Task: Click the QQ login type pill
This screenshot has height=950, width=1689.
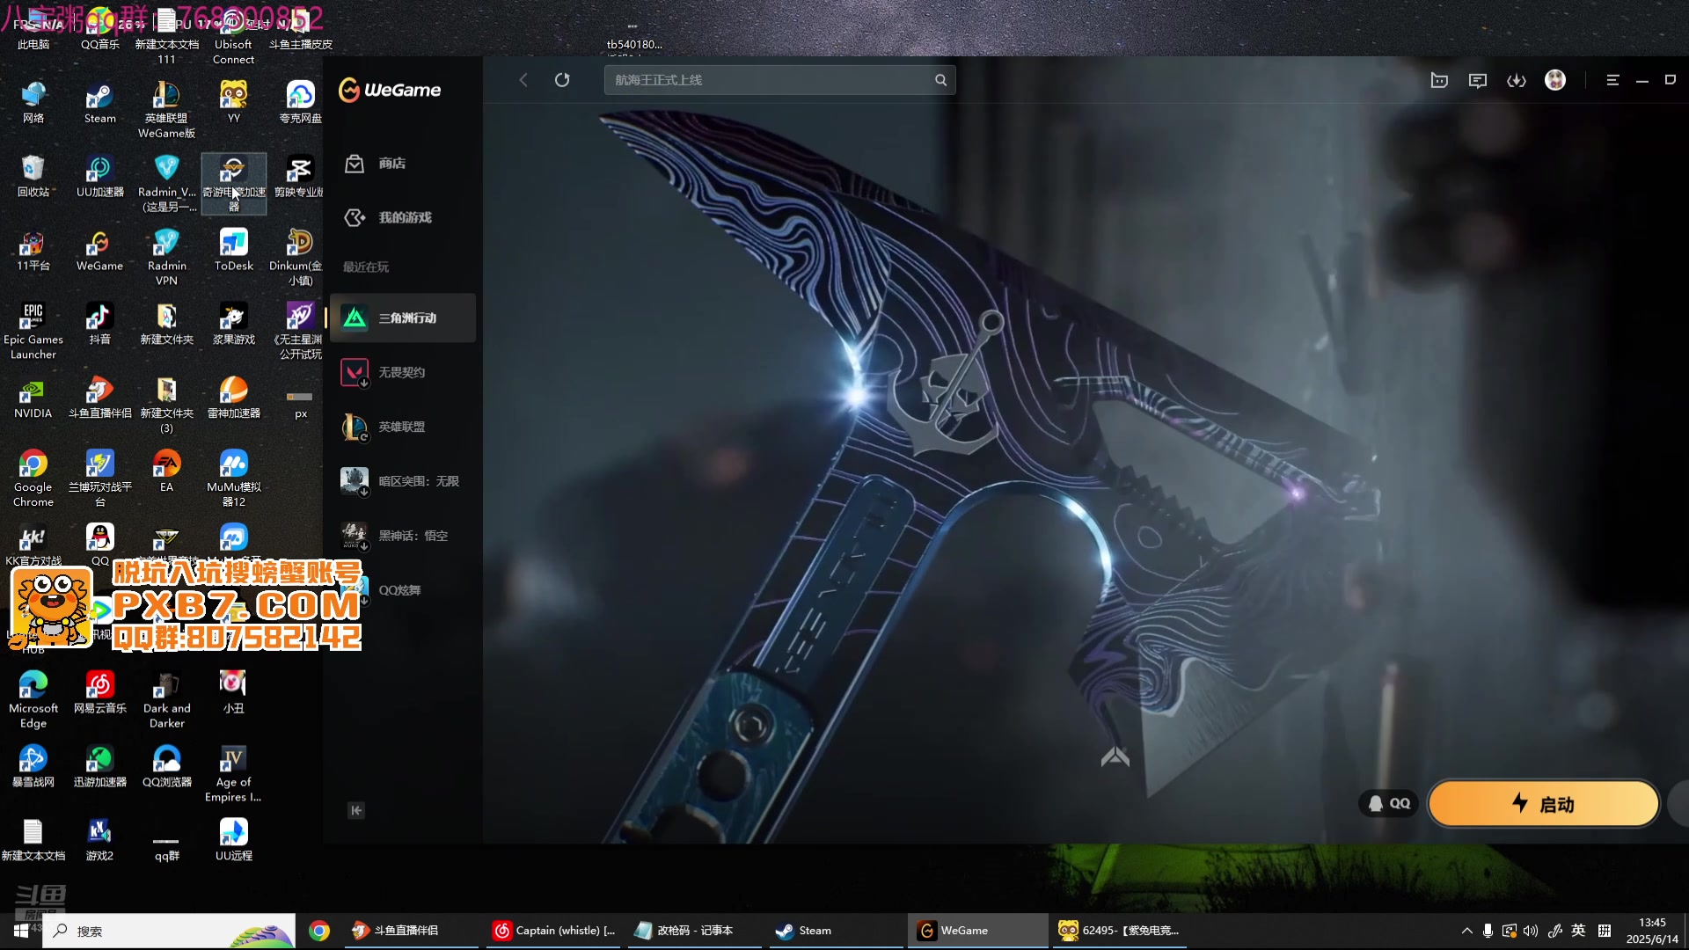Action: tap(1389, 803)
